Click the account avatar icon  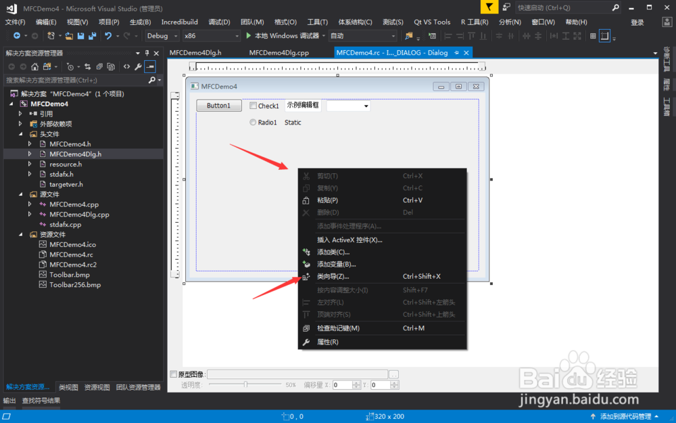(x=667, y=22)
